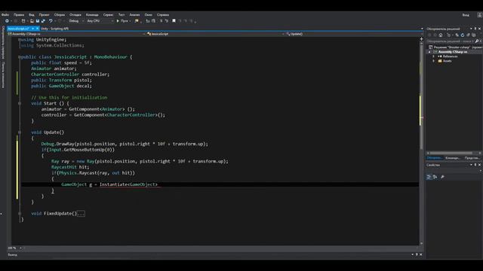The image size is (483, 271).
Task: Switch to the Представление tab in right panel
Action: pyautogui.click(x=472, y=158)
